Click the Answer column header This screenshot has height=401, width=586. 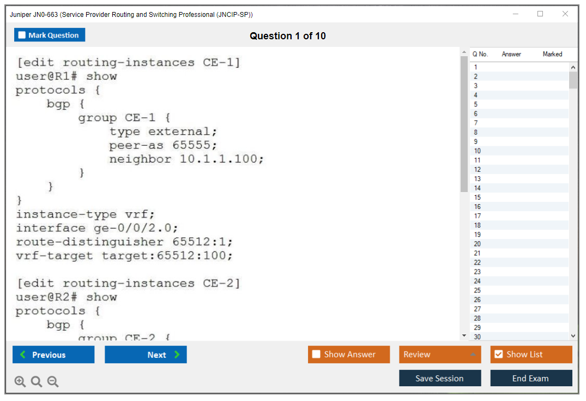tap(511, 54)
